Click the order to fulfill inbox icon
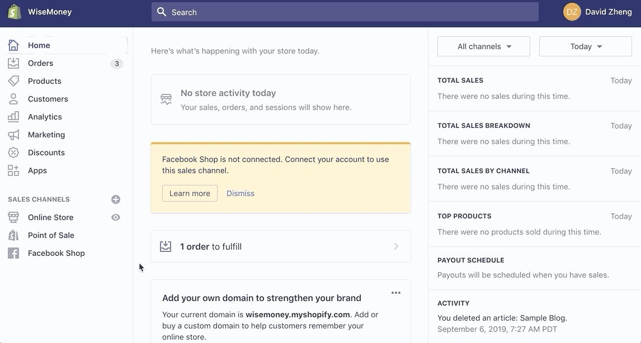The image size is (641, 343). pyautogui.click(x=166, y=246)
